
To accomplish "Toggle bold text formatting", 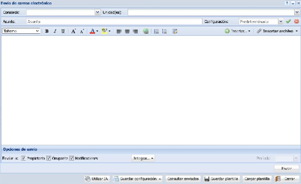I will click(47, 31).
